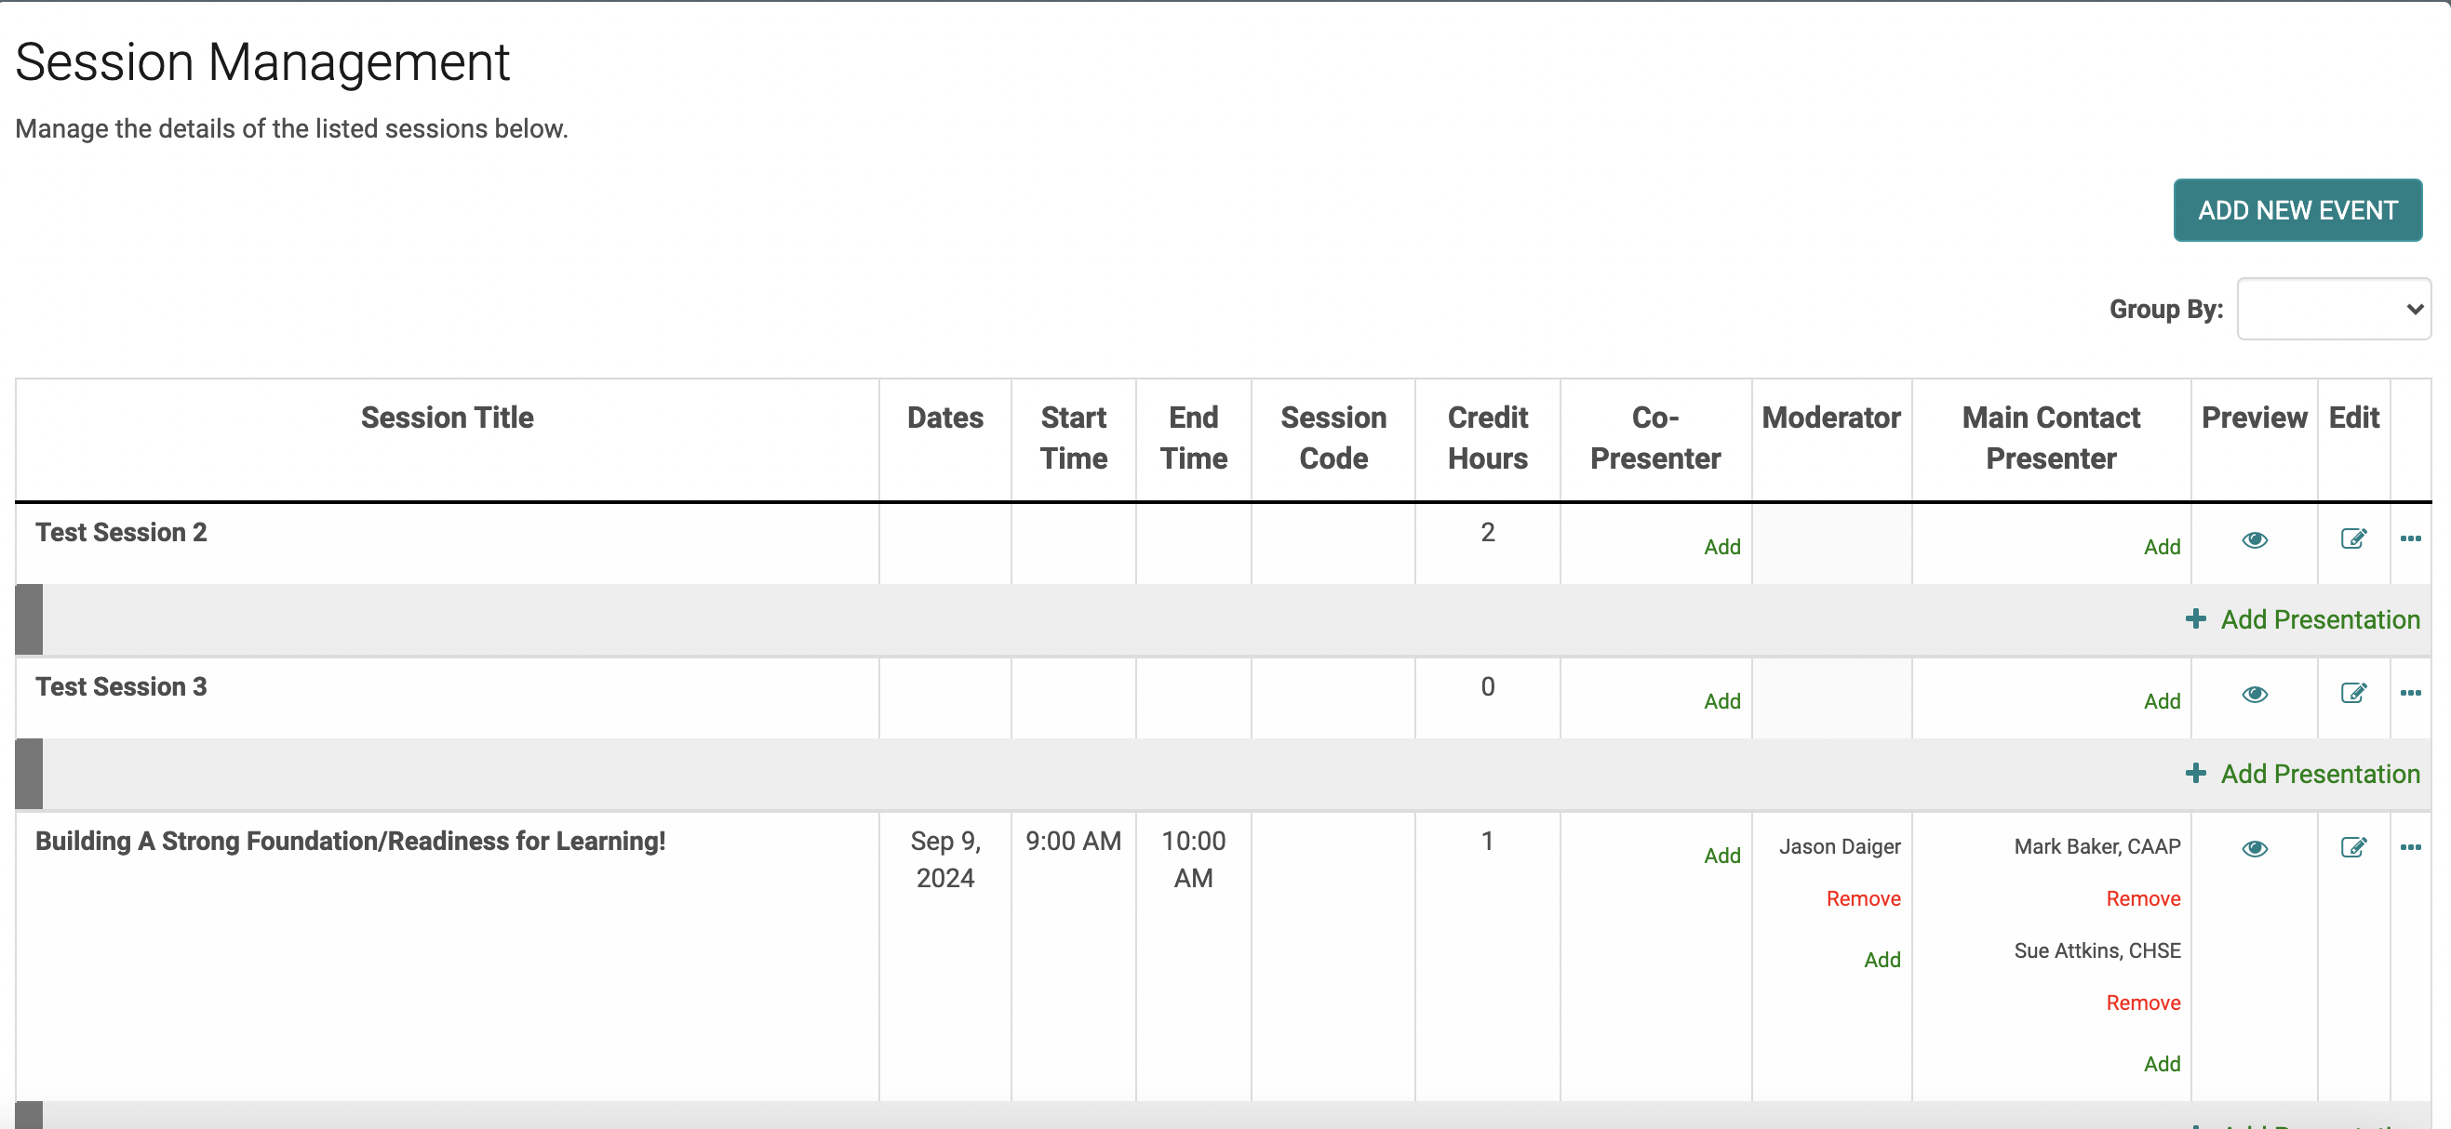Preview Test Session 2 with the eye icon
Screen dimensions: 2451x1129
point(2254,540)
